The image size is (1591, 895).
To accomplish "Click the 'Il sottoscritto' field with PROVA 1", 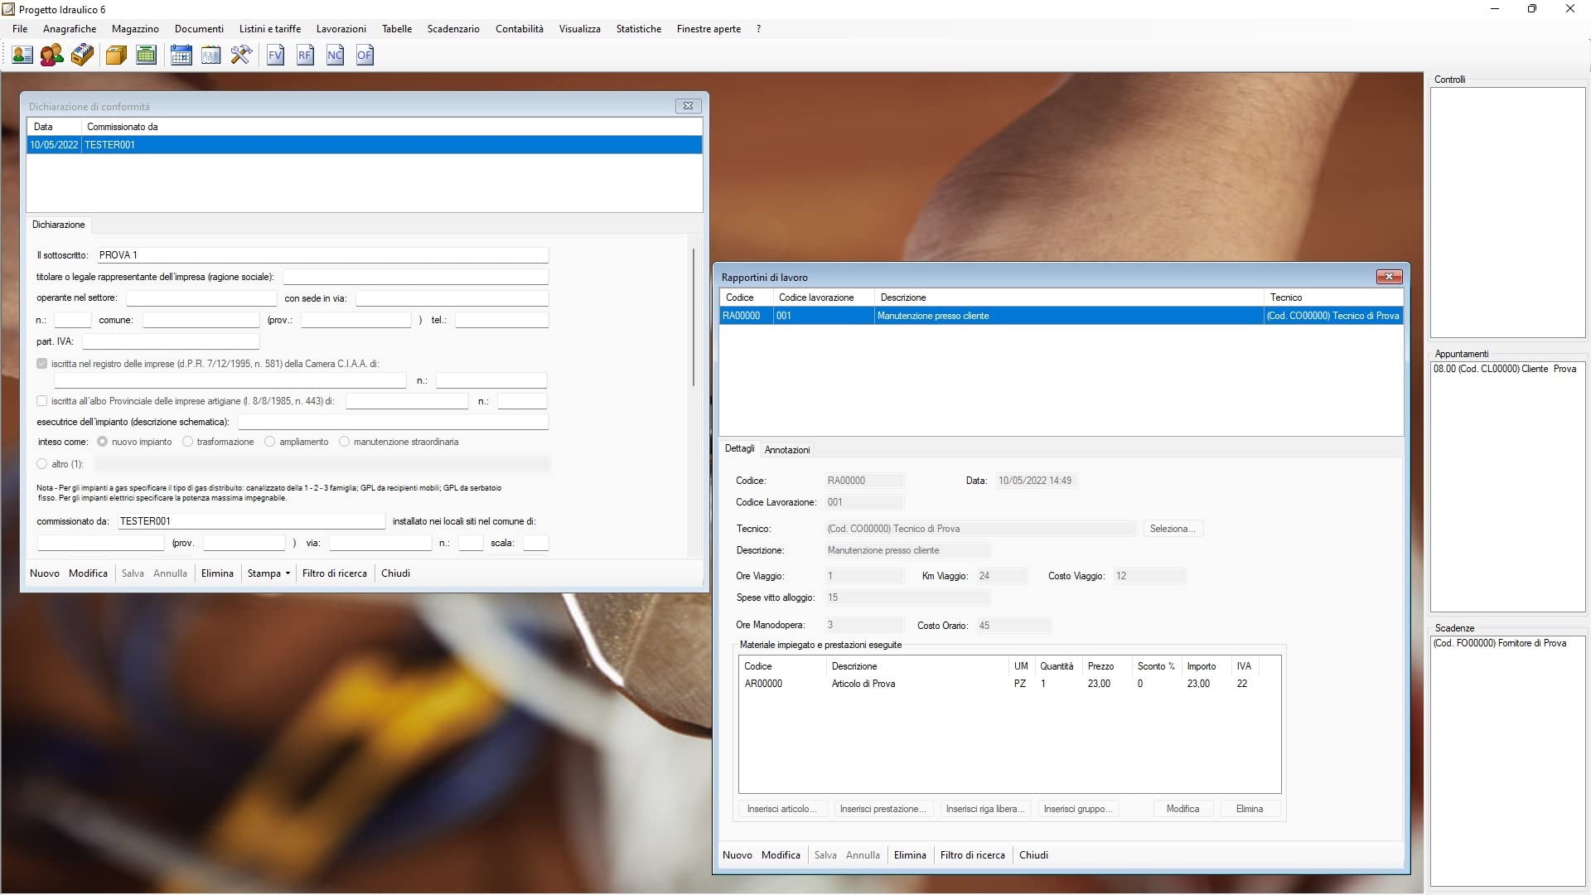I will [322, 255].
